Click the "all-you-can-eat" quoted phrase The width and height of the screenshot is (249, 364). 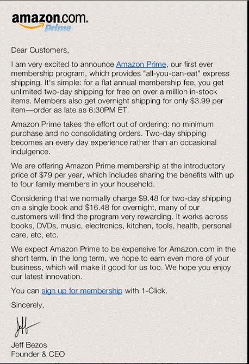coord(172,73)
